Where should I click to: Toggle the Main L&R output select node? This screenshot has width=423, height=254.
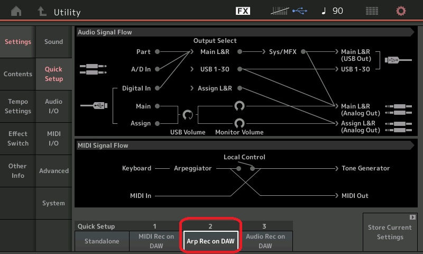click(x=240, y=52)
